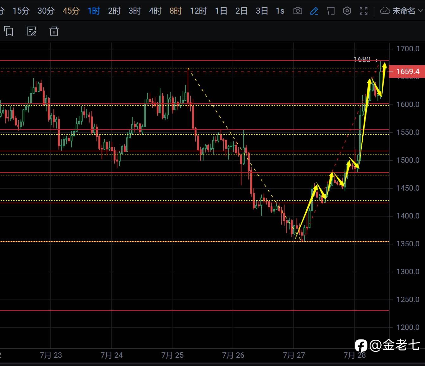
Task: Set the chart to the 2日 interval
Action: (x=241, y=11)
